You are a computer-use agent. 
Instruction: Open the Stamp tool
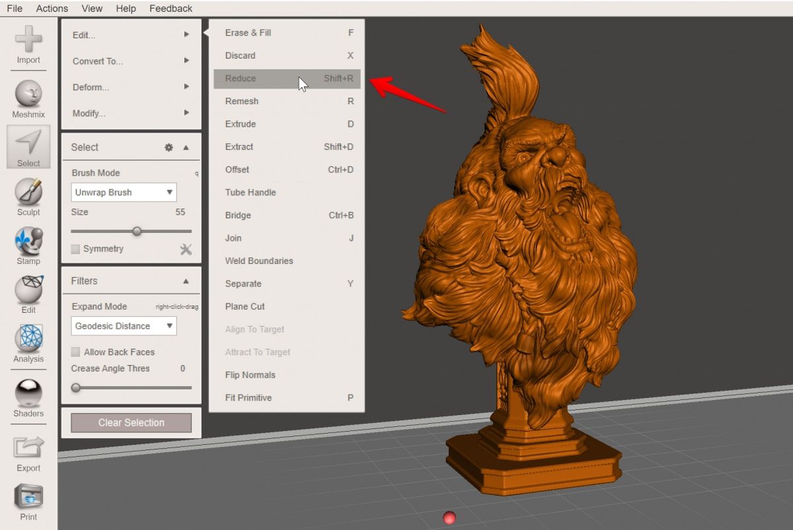coord(28,243)
